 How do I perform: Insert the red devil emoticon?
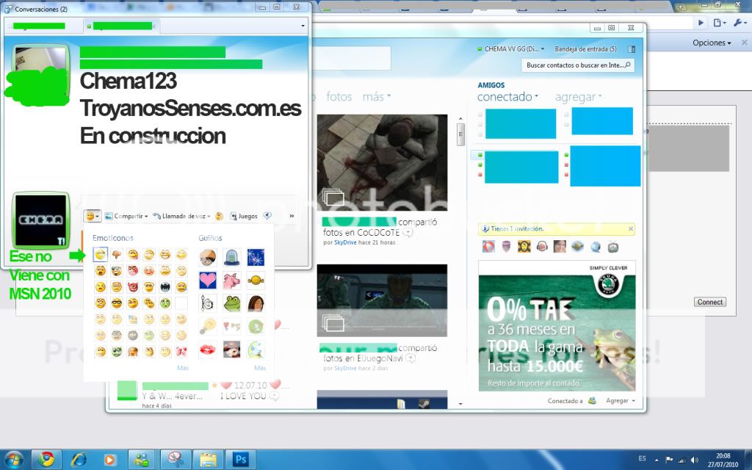[133, 287]
